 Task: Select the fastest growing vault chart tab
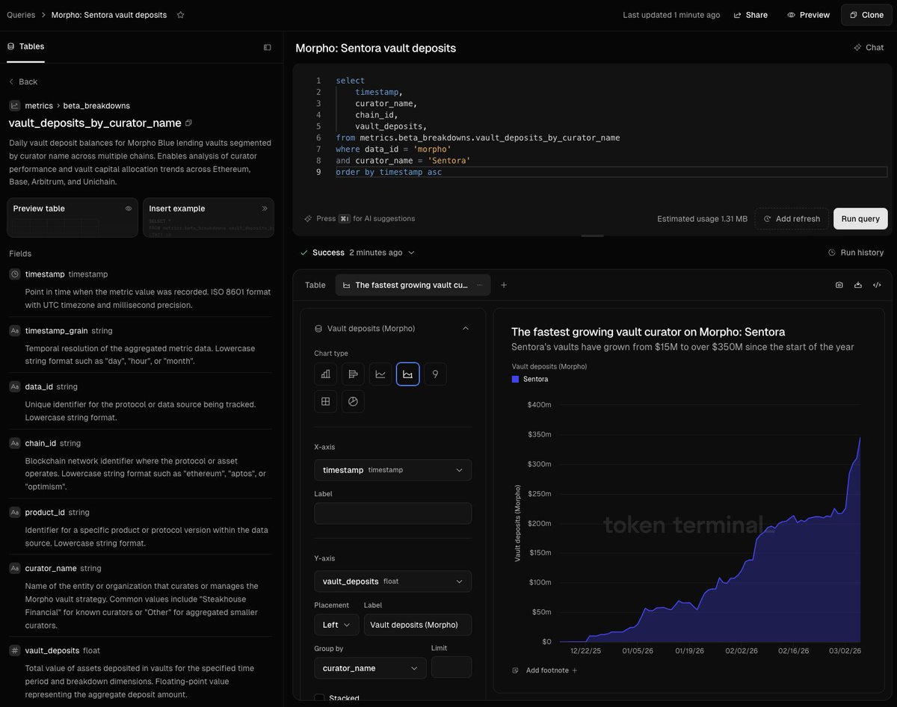[x=411, y=285]
